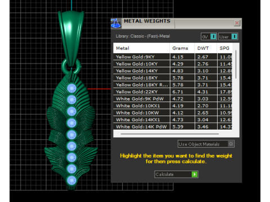270x202 pixels.
Task: Click the 5.39 grams cell
Action: (182, 127)
